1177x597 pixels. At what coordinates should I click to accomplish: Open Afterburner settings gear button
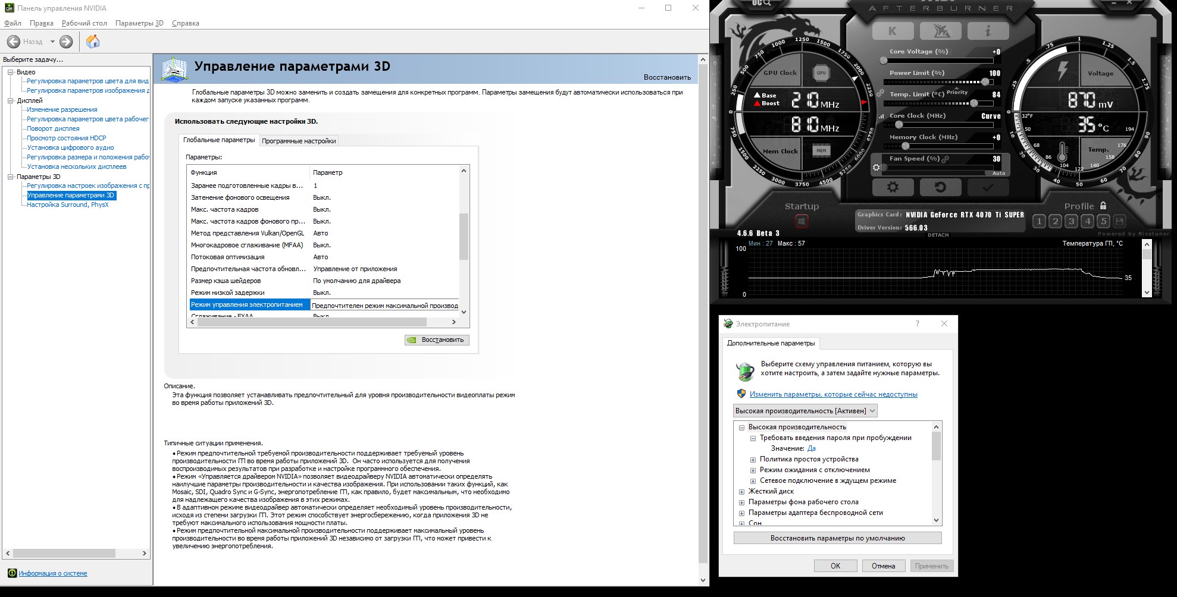coord(893,187)
